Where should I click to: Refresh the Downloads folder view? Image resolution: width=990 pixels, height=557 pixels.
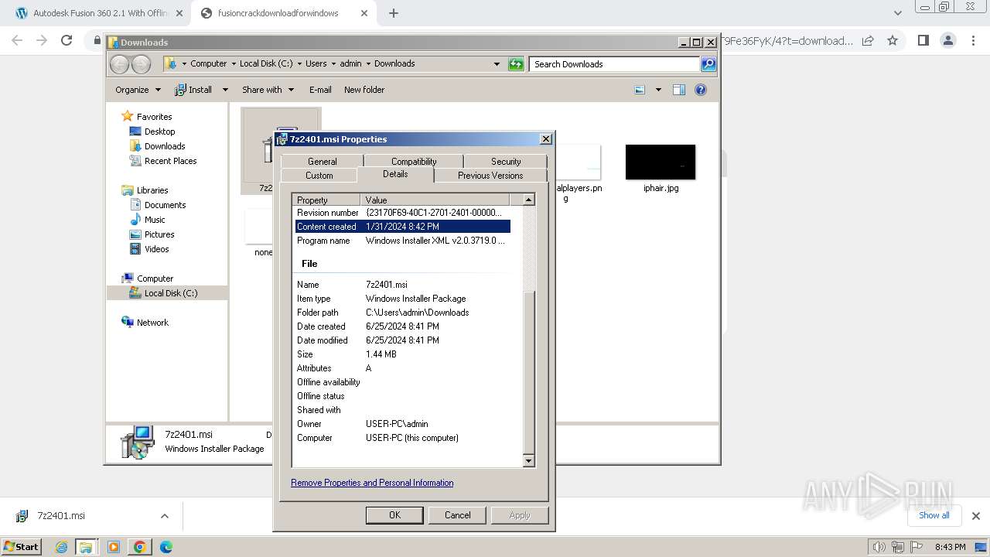pos(516,64)
